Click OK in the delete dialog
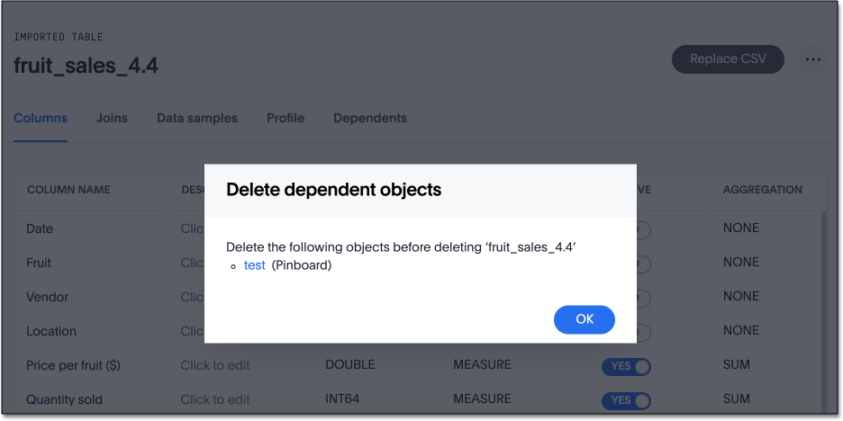 (585, 318)
